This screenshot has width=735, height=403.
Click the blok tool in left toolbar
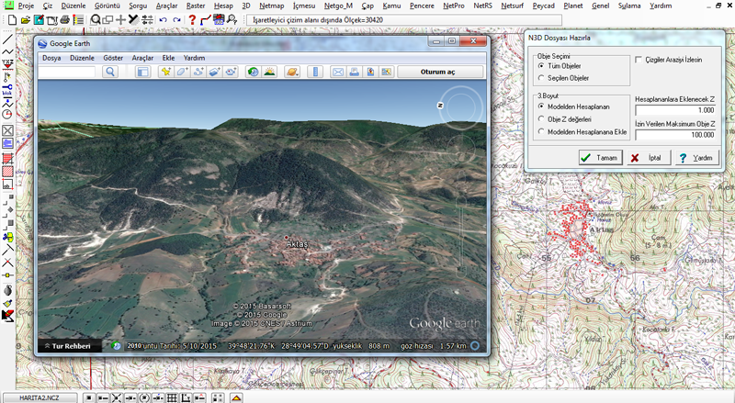click(7, 90)
